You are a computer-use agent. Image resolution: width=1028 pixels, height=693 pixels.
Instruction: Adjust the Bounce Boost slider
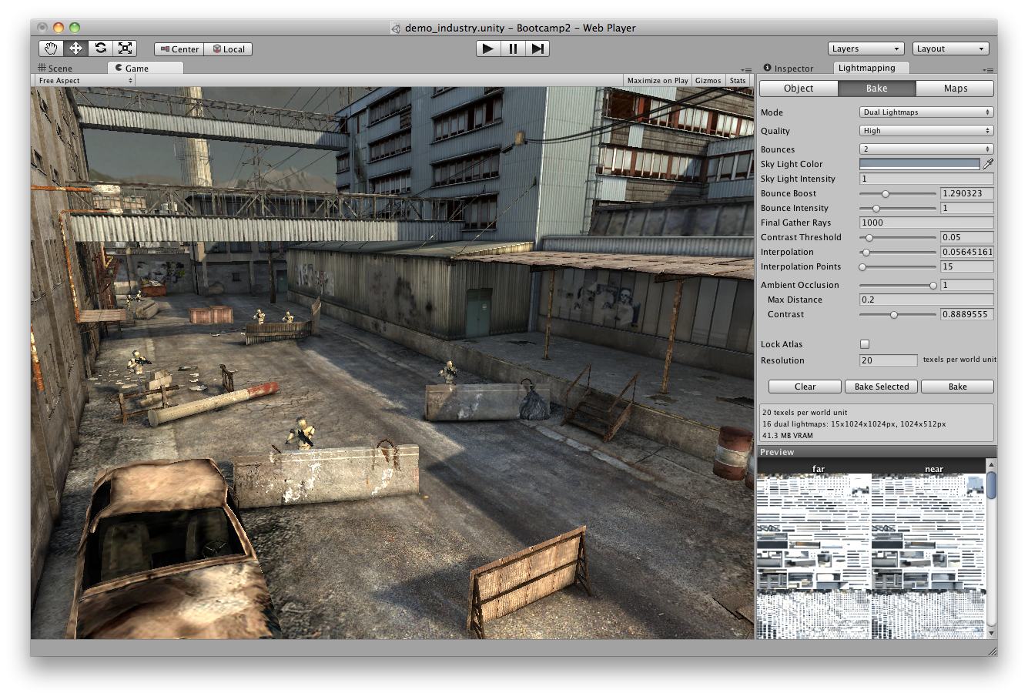click(886, 193)
